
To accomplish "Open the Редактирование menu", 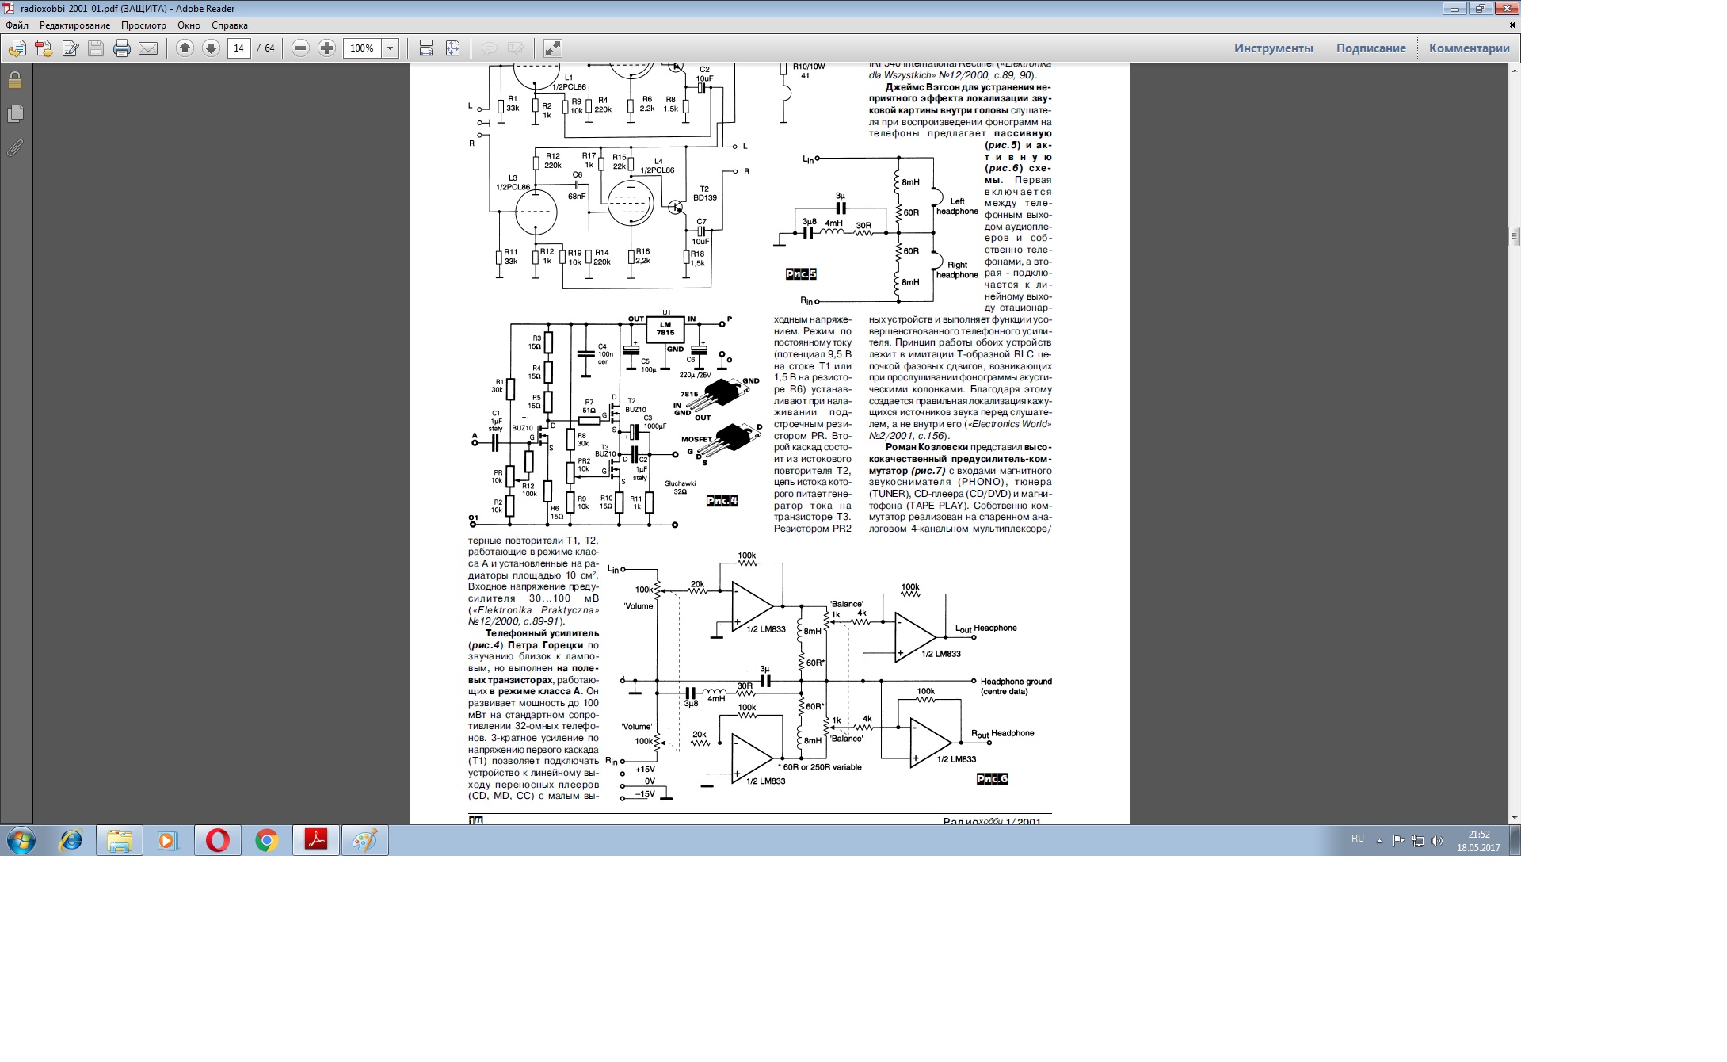I will coord(74,25).
